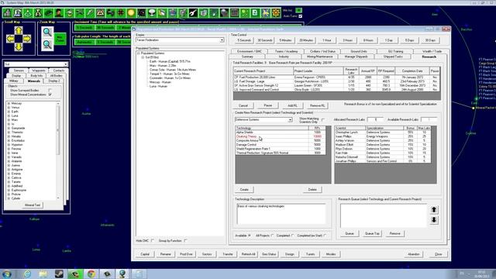This screenshot has width=496, height=279.
Task: Move research queue item up with arrow
Action: pos(434,210)
